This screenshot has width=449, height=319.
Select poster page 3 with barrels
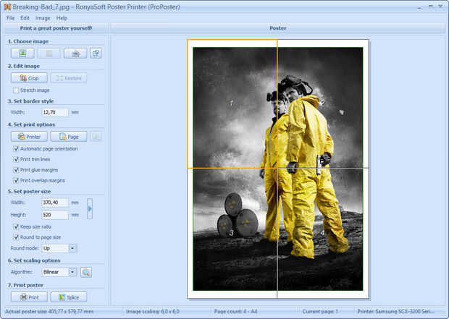(x=232, y=233)
